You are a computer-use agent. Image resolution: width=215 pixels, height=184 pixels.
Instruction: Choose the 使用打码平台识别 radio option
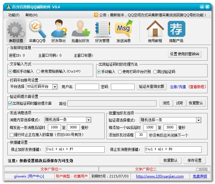(120, 72)
